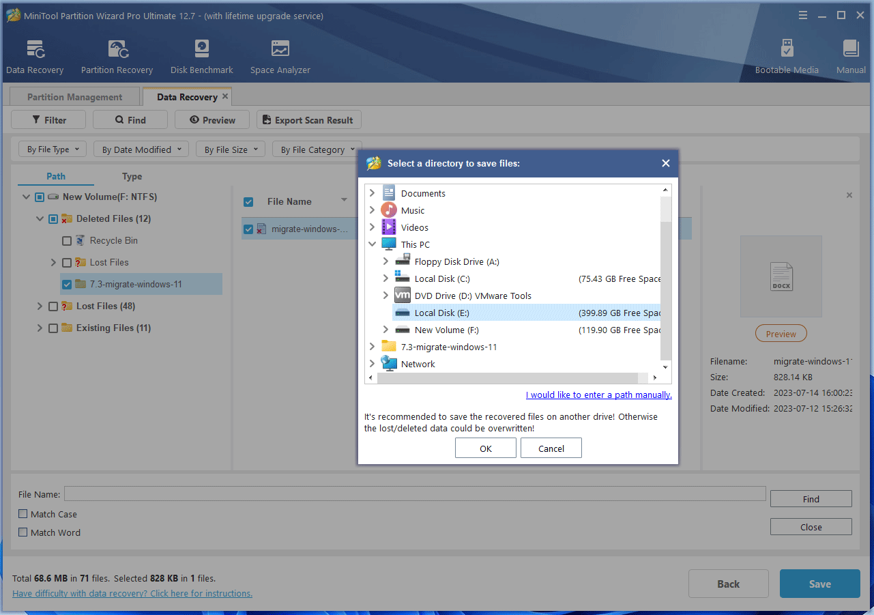Image resolution: width=874 pixels, height=615 pixels.
Task: Collapse This PC in the dialog tree
Action: 373,244
